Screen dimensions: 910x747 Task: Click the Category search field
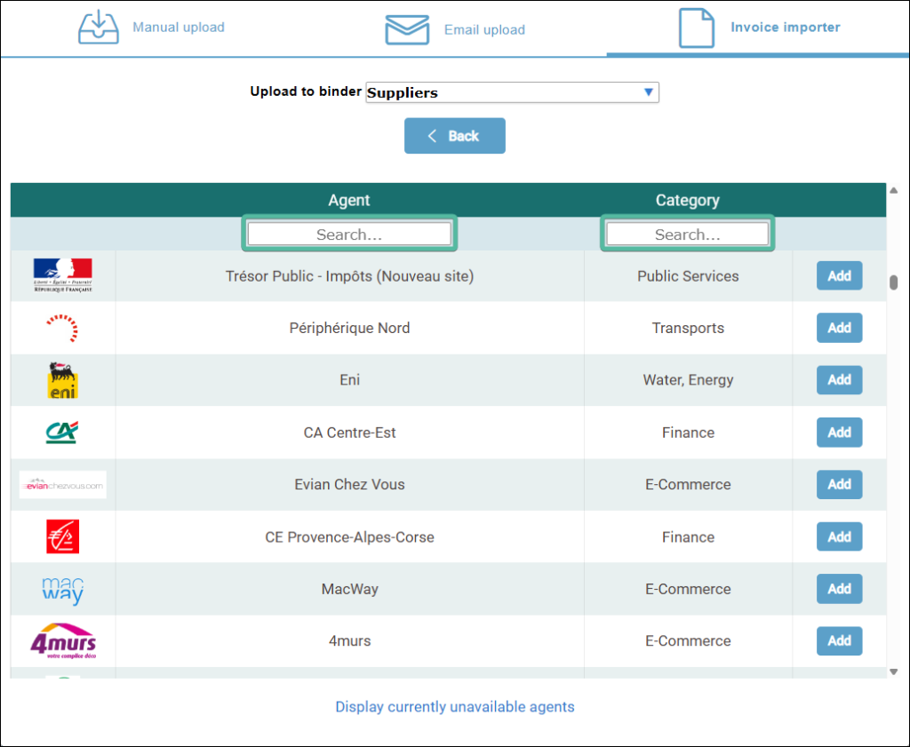click(688, 234)
